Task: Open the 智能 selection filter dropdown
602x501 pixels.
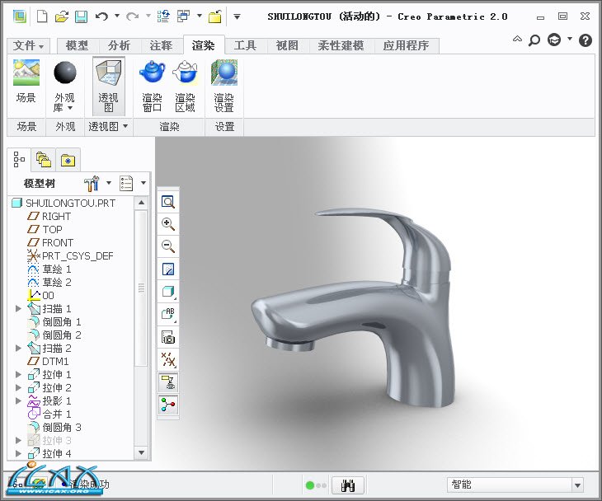Action: tap(577, 485)
